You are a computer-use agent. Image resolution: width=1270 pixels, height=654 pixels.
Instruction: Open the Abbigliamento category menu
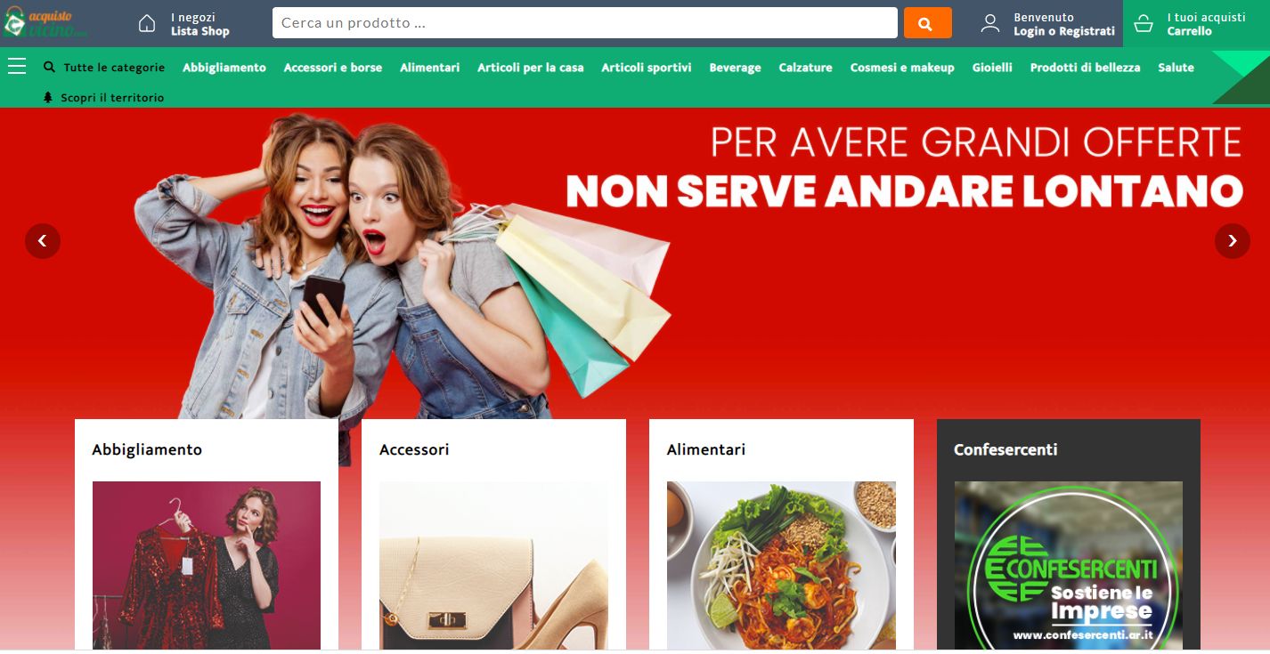[x=224, y=68]
